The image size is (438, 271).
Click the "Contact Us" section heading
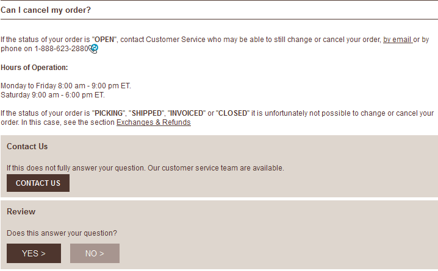[27, 147]
